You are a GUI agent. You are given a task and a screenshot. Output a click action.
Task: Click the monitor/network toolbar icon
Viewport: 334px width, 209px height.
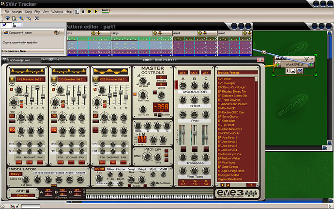[8, 18]
